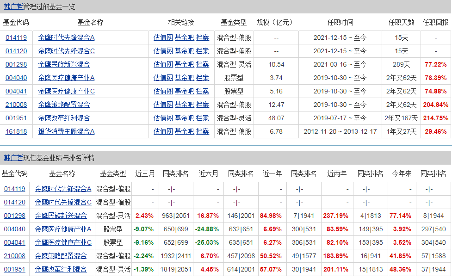Select the 2012-11-20 ~ 2013-12-17 tenure period

(x=340, y=131)
